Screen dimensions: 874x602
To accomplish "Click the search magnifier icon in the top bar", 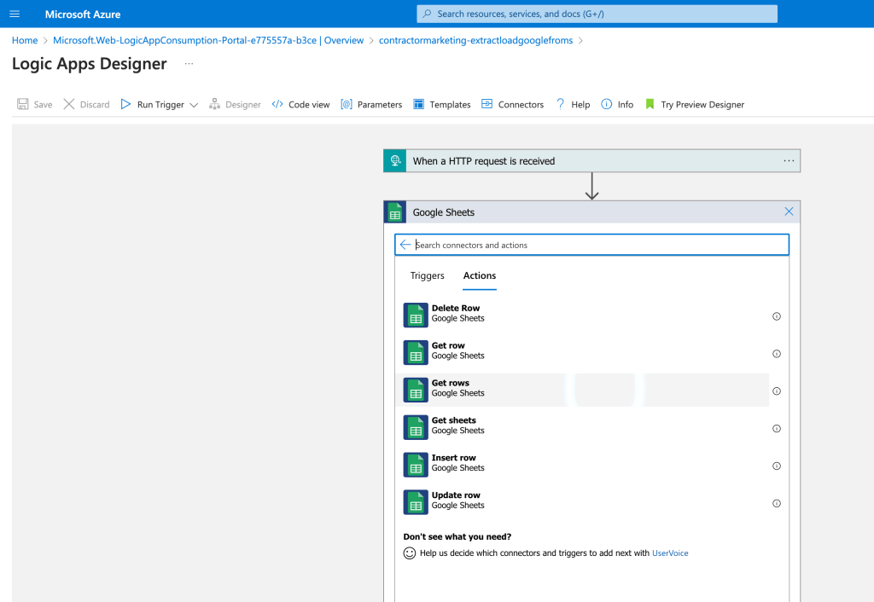I will (427, 14).
